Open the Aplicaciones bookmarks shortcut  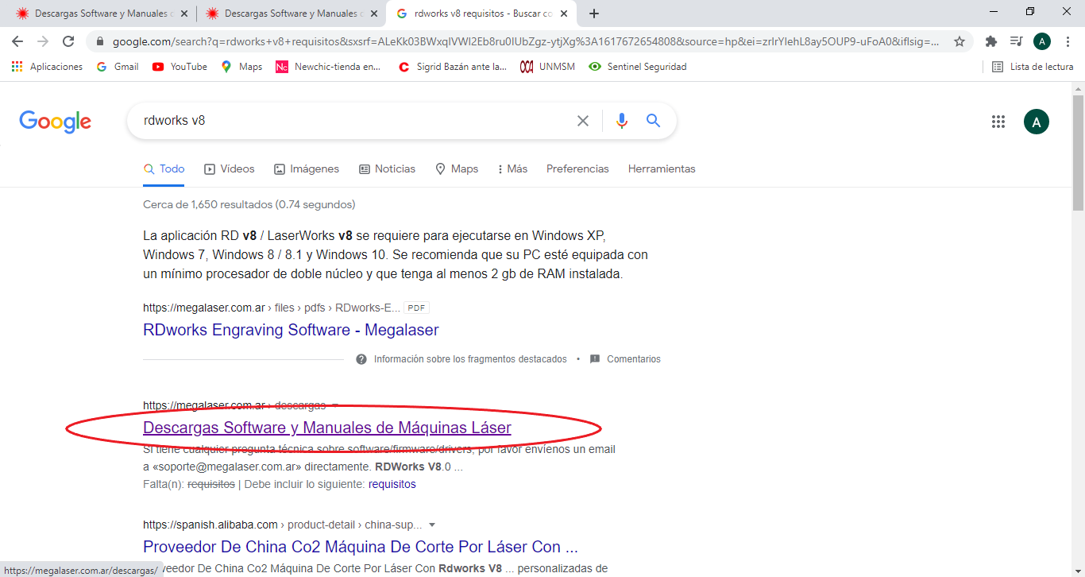click(47, 67)
